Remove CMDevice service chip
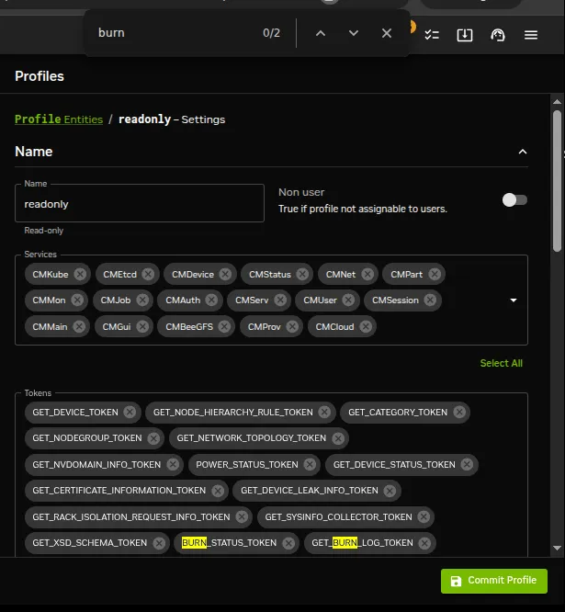 (x=225, y=274)
